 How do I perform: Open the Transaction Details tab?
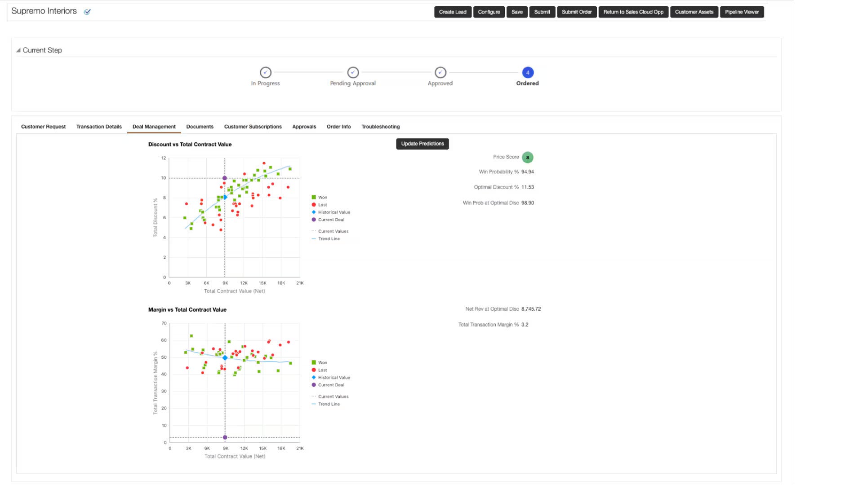[99, 127]
